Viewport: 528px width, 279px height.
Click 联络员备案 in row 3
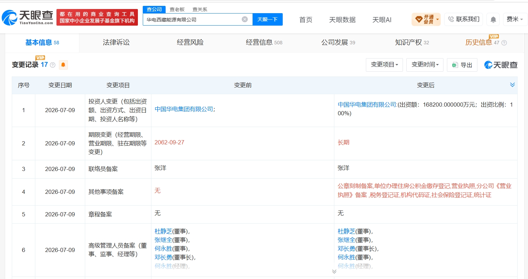[x=103, y=169]
